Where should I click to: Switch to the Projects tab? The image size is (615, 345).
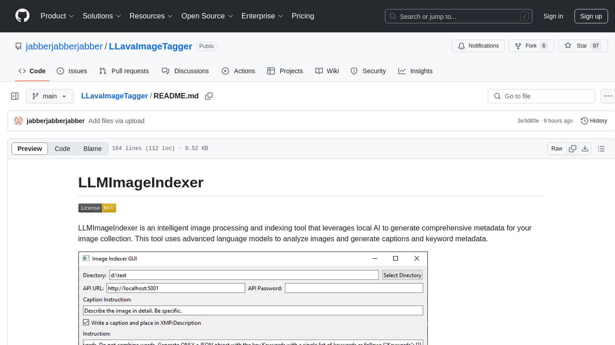285,71
